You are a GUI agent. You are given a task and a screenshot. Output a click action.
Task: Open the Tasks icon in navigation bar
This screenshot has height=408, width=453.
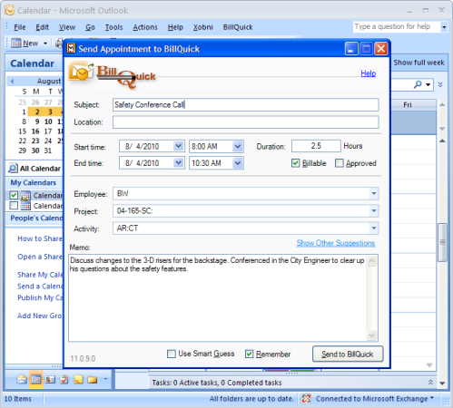coord(64,379)
